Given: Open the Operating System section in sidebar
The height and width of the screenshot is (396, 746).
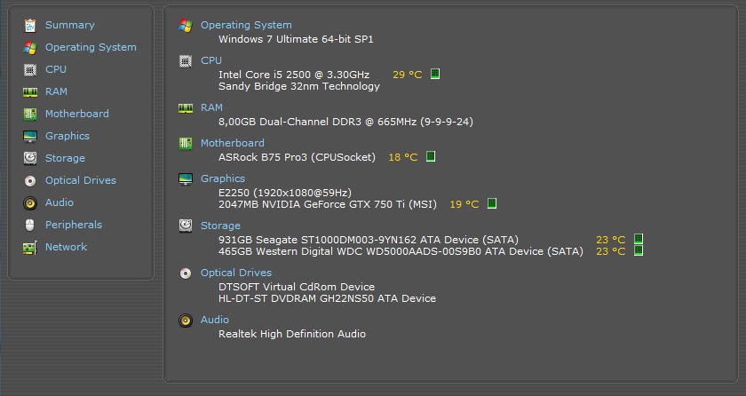Looking at the screenshot, I should [x=91, y=47].
